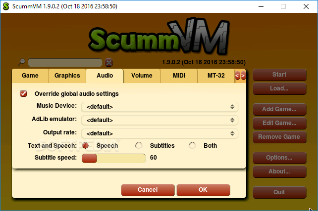Click the version text below the logo
The height and width of the screenshot is (211, 318).
[204, 62]
